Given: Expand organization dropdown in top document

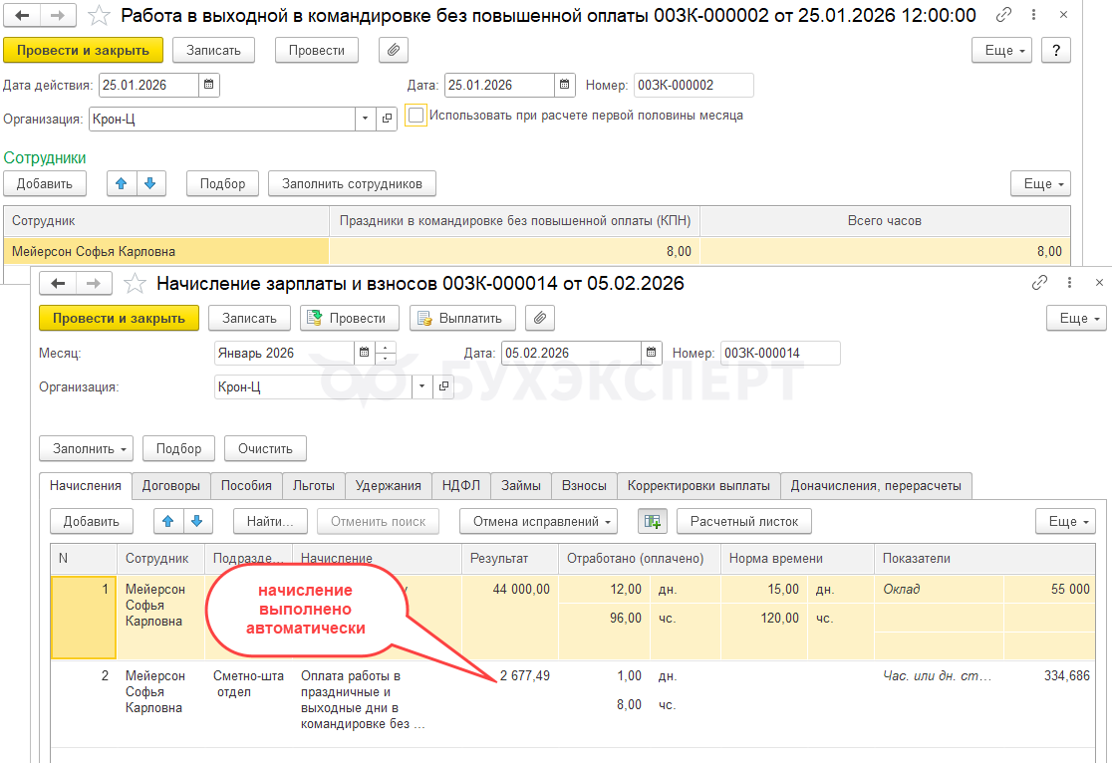Looking at the screenshot, I should click(x=365, y=119).
